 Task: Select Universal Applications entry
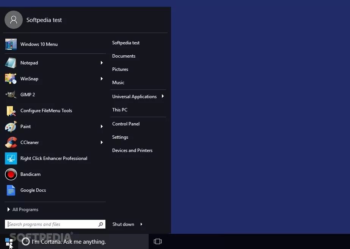134,97
